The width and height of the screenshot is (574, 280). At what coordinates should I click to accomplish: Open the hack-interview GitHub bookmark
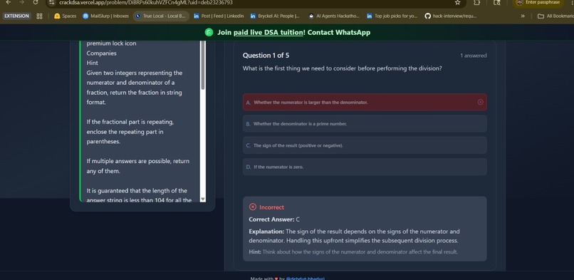click(x=451, y=16)
